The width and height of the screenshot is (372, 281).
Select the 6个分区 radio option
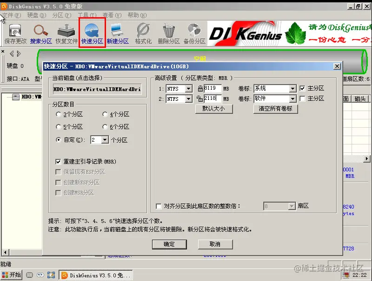click(105, 127)
